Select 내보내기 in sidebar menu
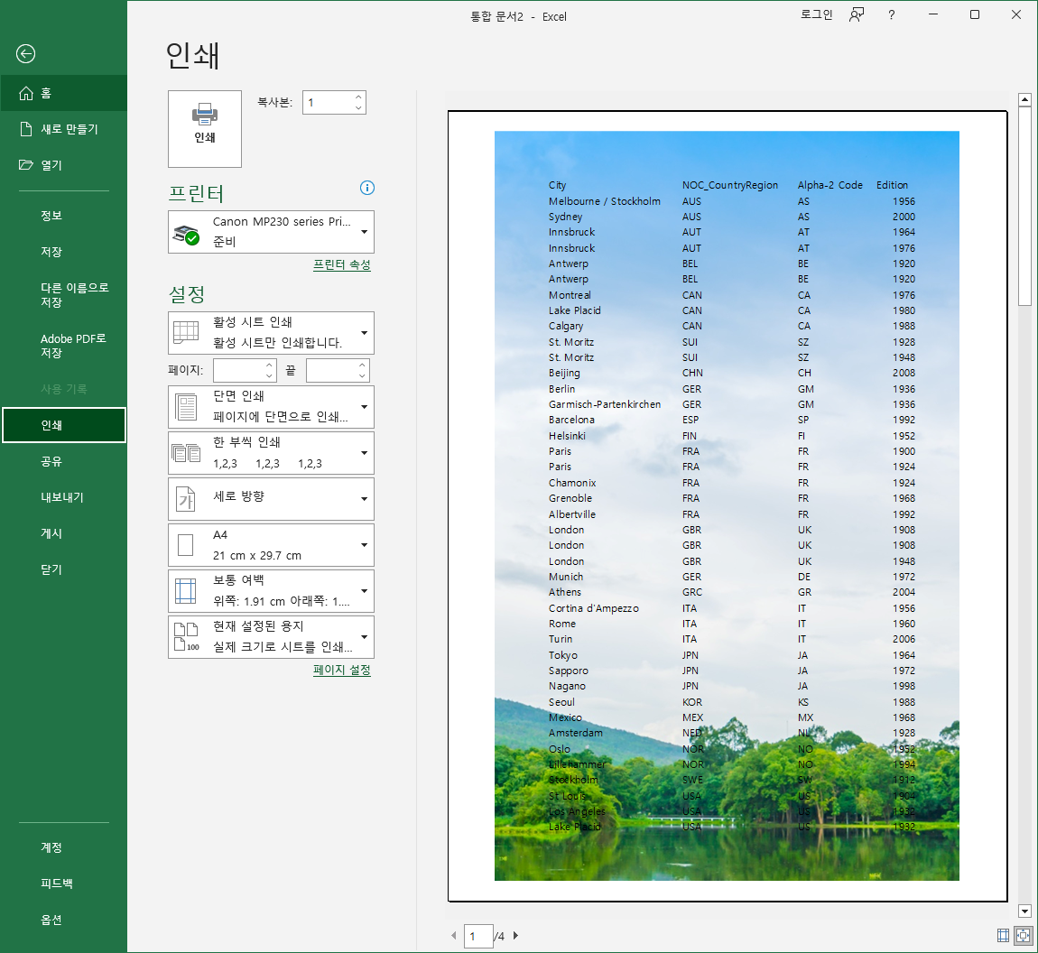1038x953 pixels. tap(63, 497)
